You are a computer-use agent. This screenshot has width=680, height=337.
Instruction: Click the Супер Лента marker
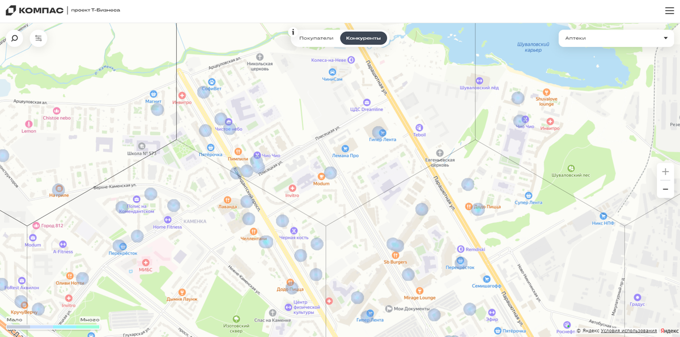(x=529, y=195)
